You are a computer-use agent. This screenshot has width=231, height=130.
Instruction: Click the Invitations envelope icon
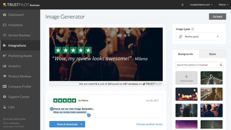pyautogui.click(x=5, y=25)
